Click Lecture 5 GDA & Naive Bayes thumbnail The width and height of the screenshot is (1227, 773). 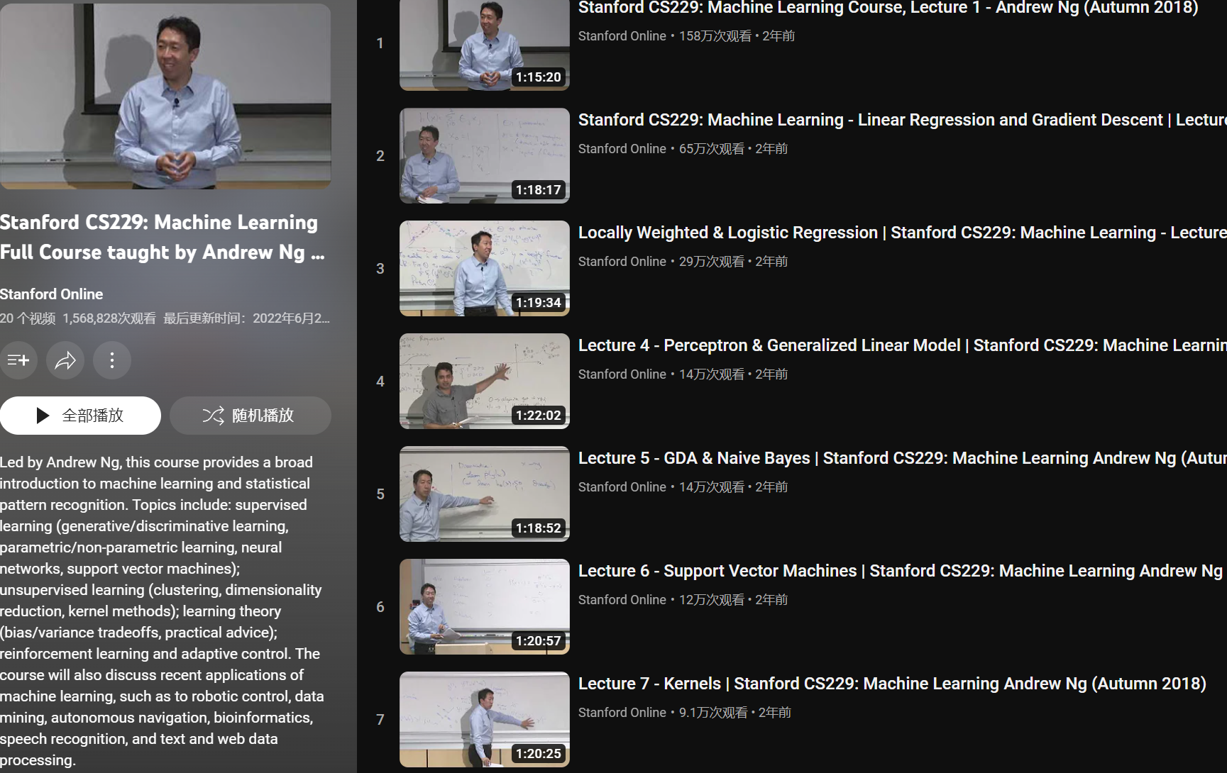tap(485, 494)
